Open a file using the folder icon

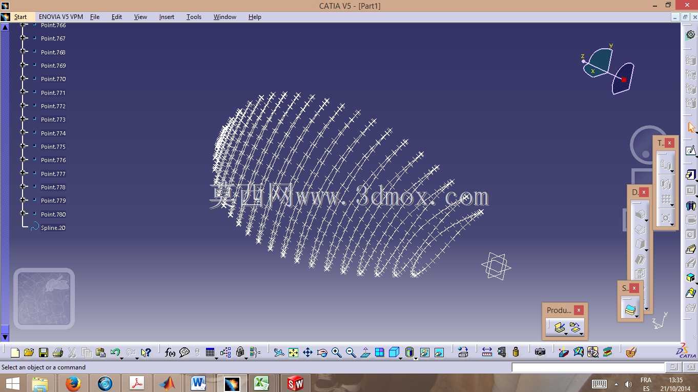pos(29,352)
